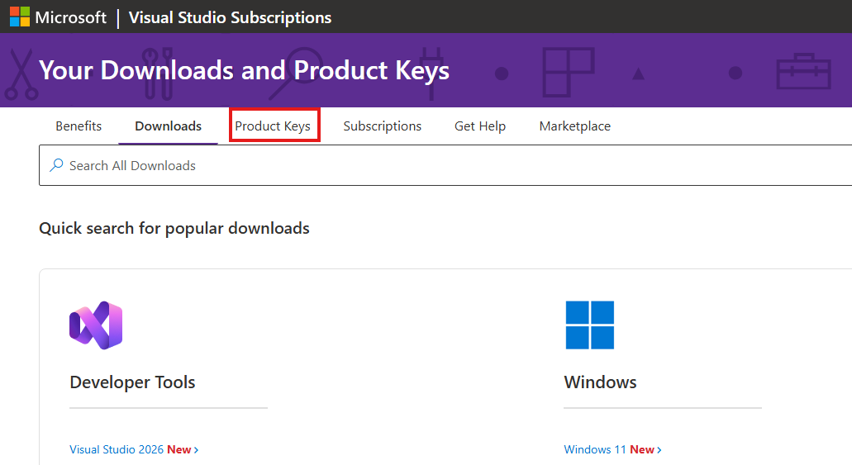The image size is (852, 465).
Task: Go to the Subscriptions tab
Action: [382, 126]
